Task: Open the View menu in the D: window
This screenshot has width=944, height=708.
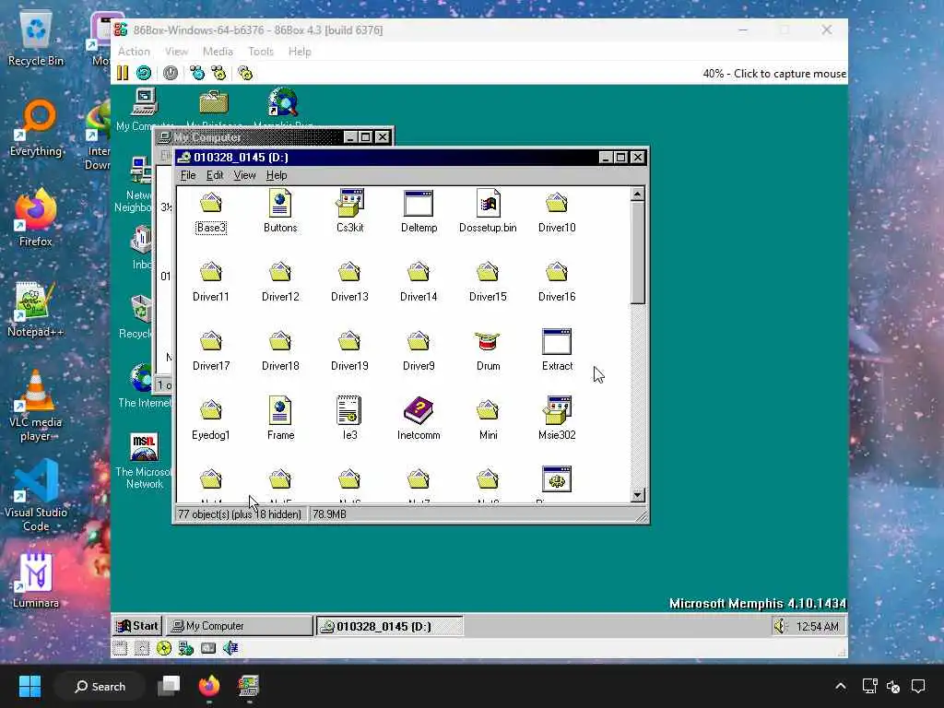Action: click(x=244, y=175)
